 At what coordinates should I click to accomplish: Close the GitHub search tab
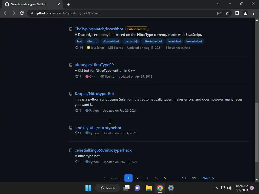tap(59, 4)
